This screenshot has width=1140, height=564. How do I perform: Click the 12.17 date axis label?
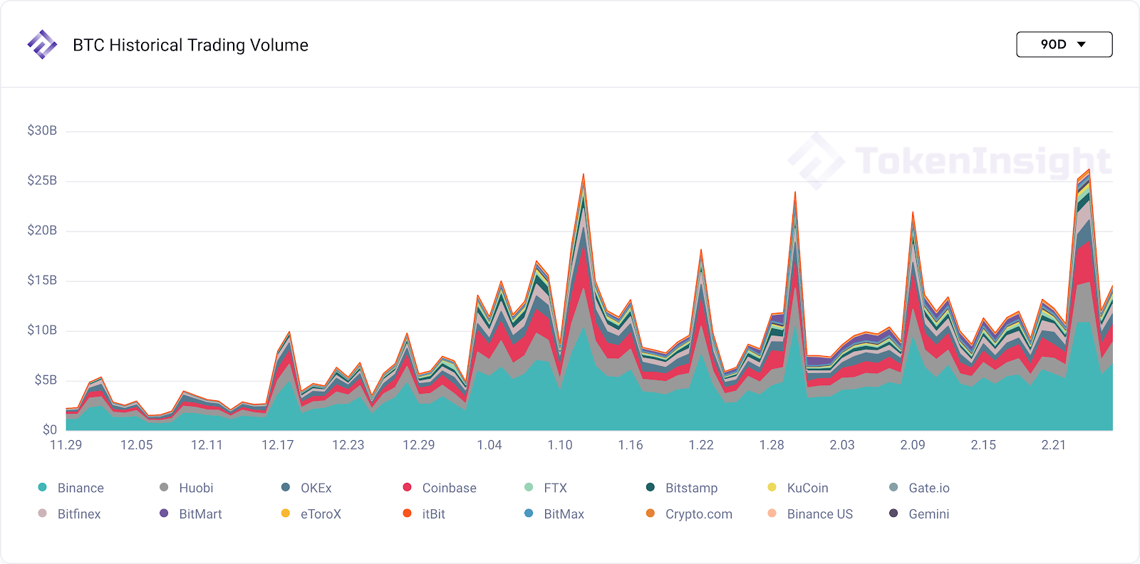coord(277,445)
